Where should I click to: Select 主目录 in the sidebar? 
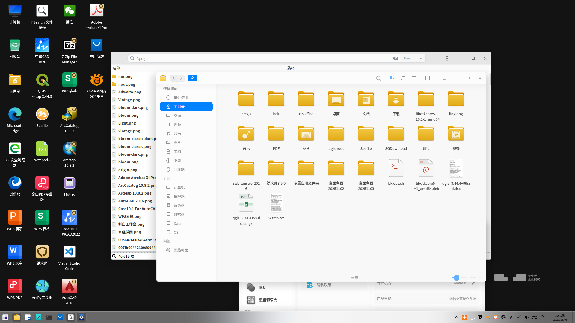point(186,107)
